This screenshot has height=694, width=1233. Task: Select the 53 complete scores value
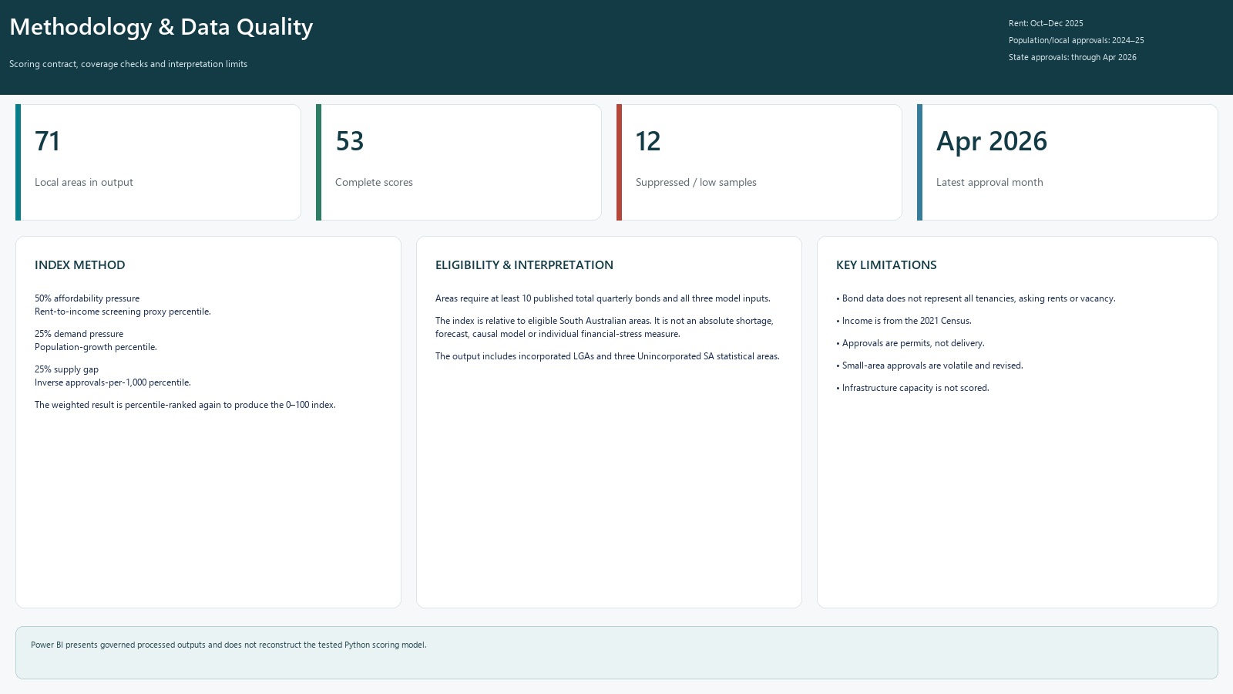(349, 141)
